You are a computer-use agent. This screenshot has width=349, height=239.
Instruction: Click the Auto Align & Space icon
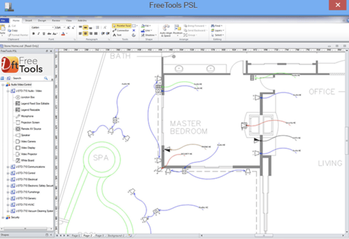(x=166, y=28)
